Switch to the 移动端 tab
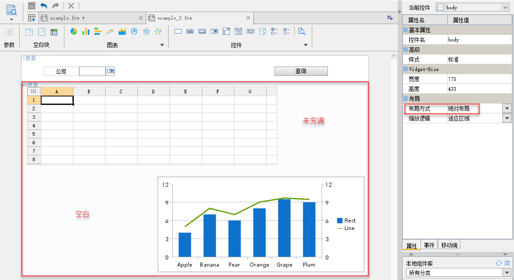The width and height of the screenshot is (514, 280). click(450, 245)
